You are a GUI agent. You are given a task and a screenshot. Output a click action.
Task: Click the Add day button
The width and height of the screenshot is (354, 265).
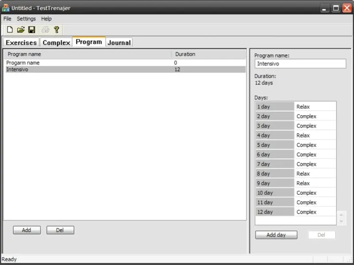(276, 235)
